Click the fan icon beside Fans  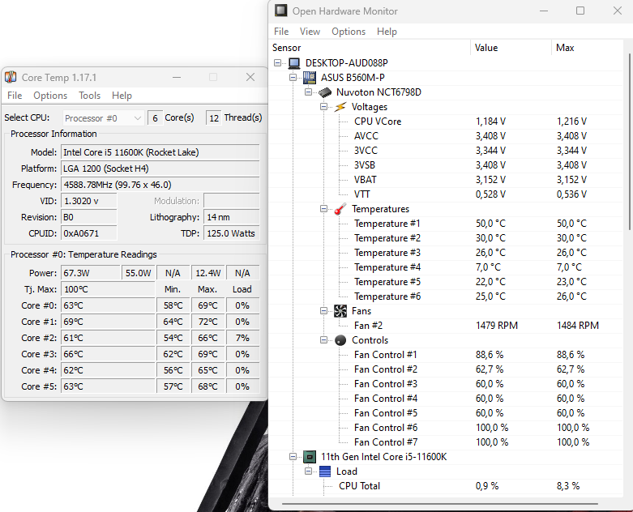340,310
